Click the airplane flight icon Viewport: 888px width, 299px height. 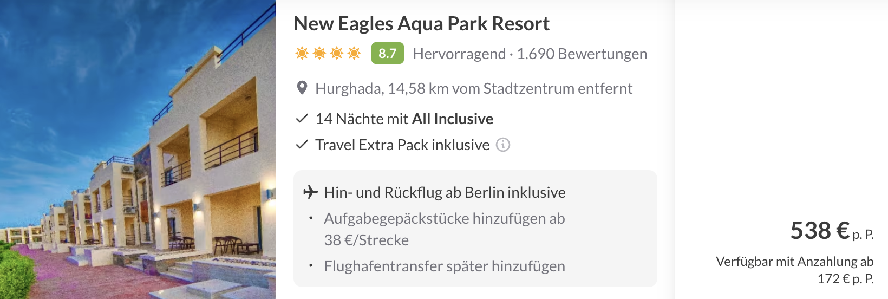[x=310, y=192]
